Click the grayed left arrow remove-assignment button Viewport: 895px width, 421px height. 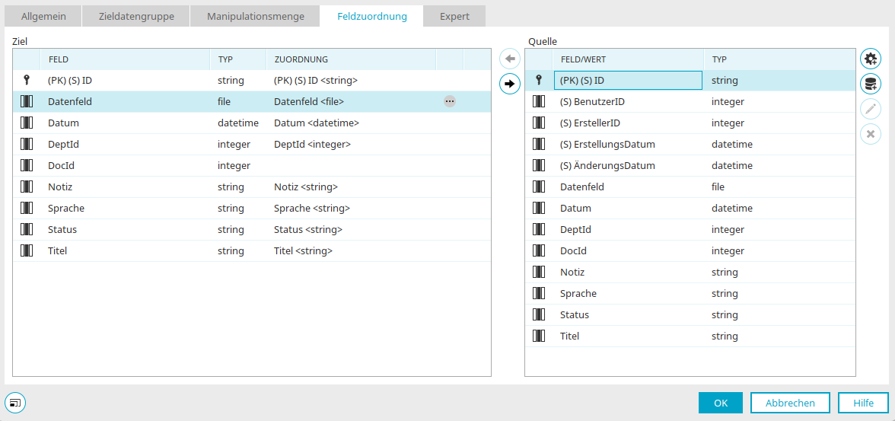[x=510, y=59]
